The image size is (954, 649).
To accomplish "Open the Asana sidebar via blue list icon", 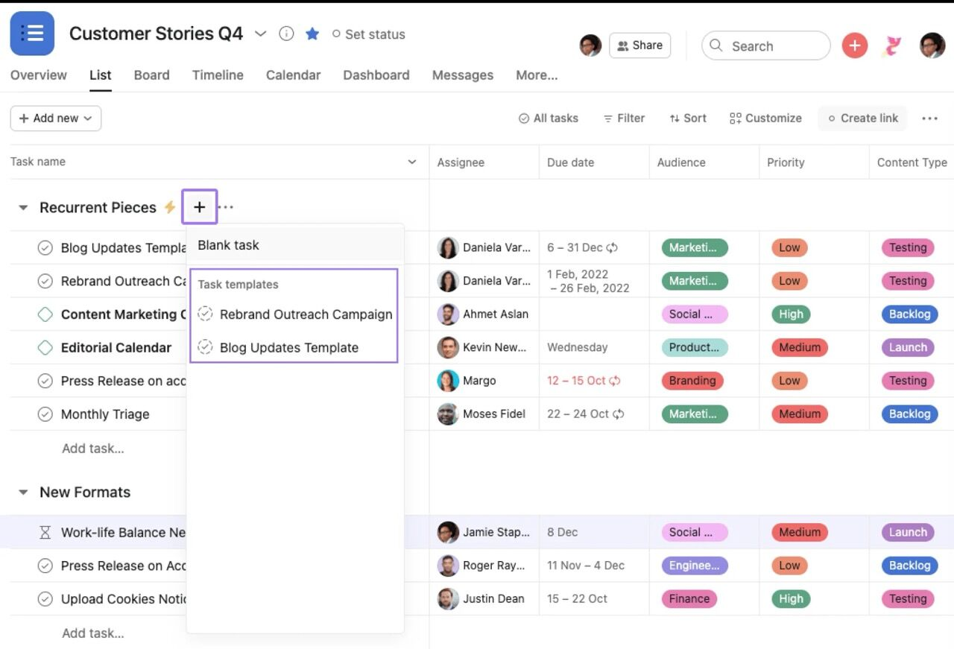I will coord(31,33).
